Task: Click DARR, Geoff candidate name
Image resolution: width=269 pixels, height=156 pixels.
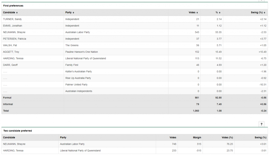Action: click(x=10, y=65)
